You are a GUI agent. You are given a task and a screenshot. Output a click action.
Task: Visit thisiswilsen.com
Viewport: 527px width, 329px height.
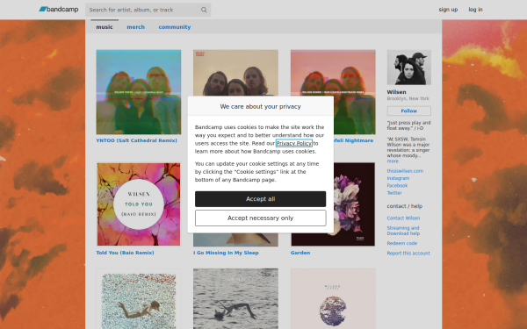[405, 171]
